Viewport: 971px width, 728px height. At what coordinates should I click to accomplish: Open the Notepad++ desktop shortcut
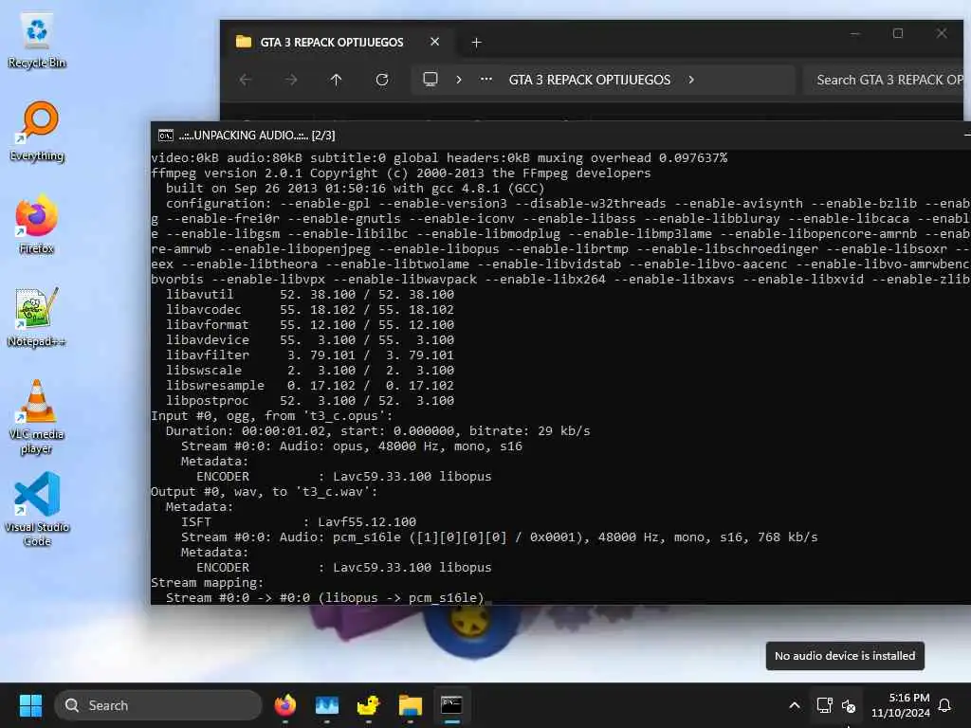click(x=37, y=317)
